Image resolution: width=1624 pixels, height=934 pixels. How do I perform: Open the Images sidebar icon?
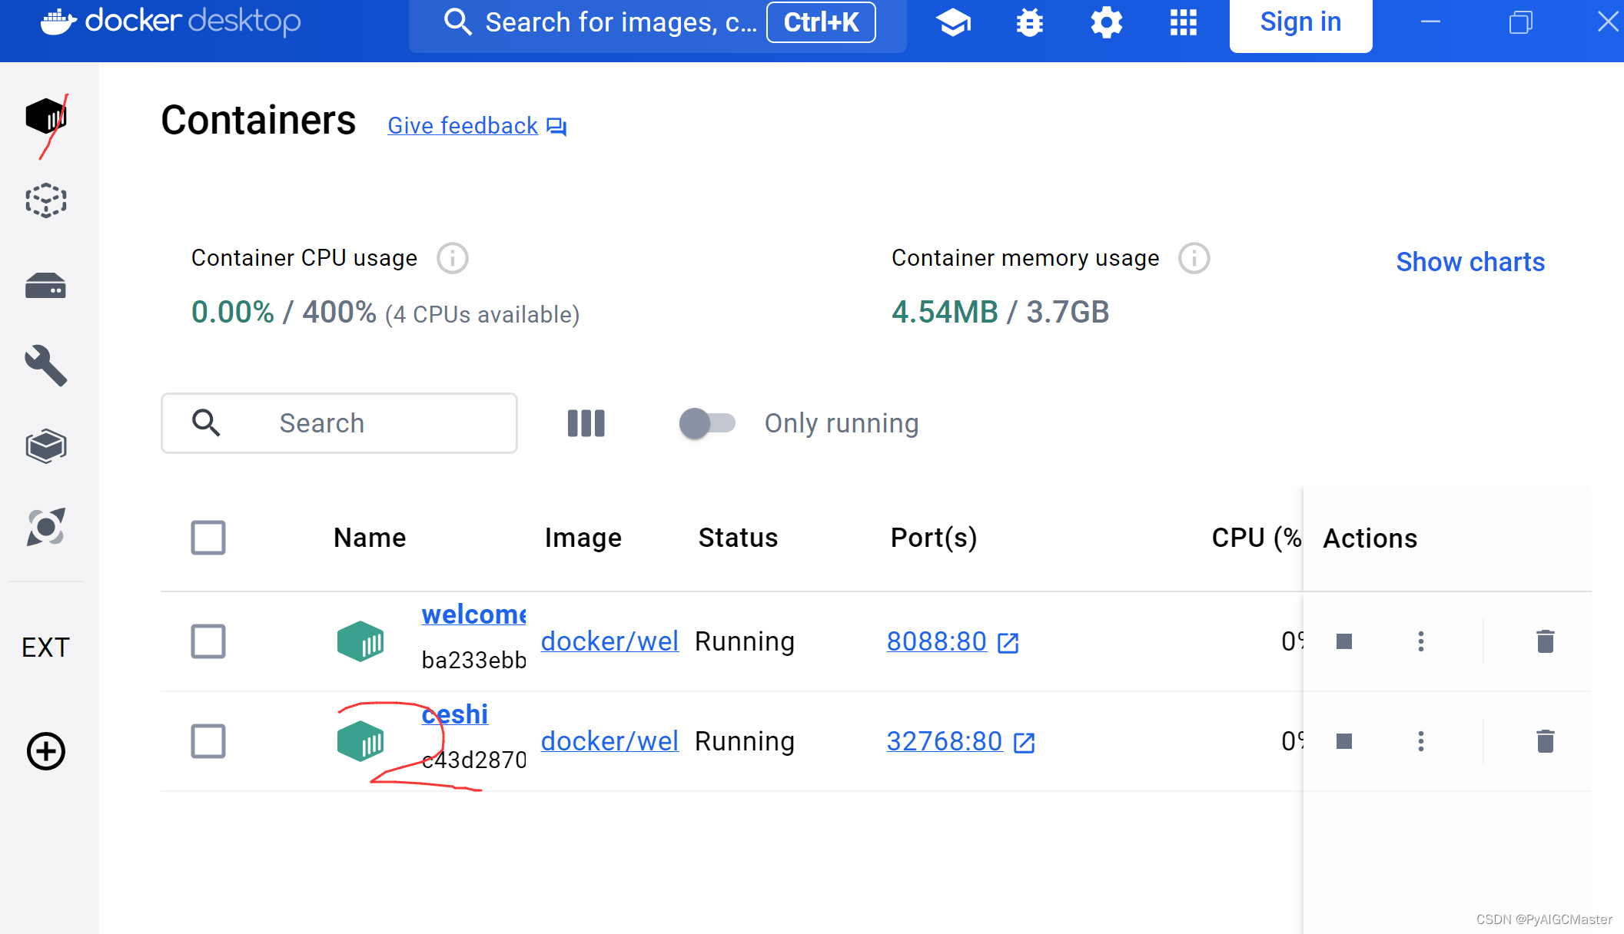[45, 200]
